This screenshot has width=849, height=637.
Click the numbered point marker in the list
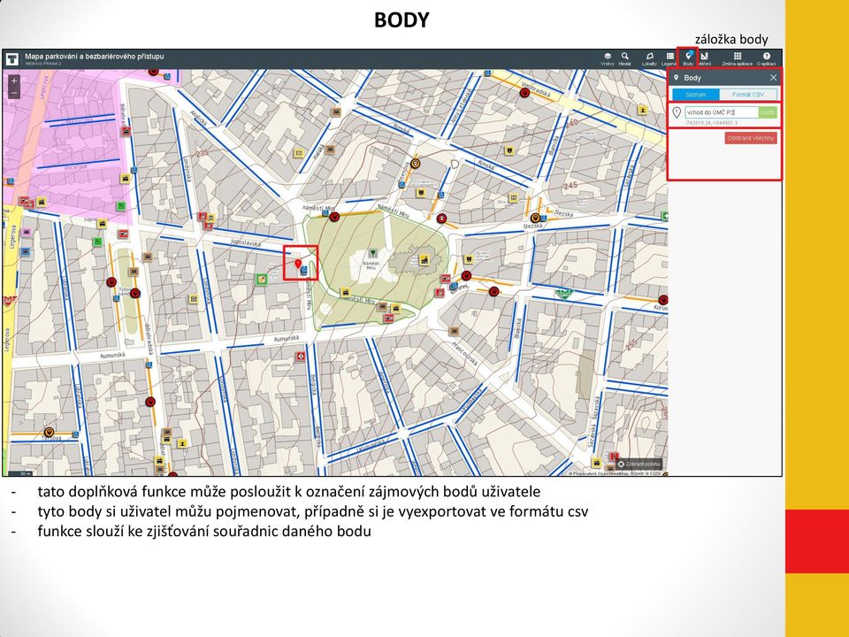(677, 112)
